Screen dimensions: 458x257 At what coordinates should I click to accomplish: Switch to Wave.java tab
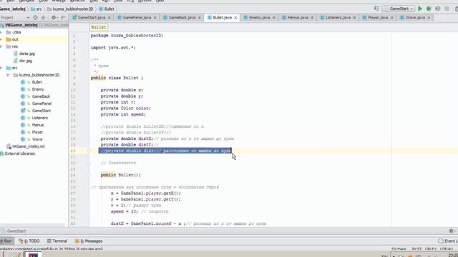pos(415,17)
